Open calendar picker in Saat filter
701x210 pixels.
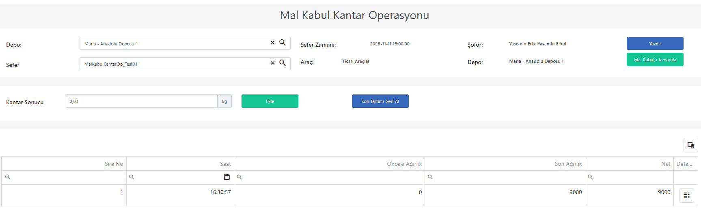click(227, 177)
